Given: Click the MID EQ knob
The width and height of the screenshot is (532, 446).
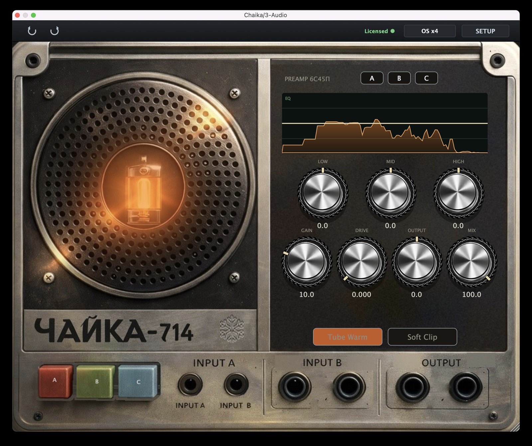Looking at the screenshot, I should pyautogui.click(x=390, y=193).
